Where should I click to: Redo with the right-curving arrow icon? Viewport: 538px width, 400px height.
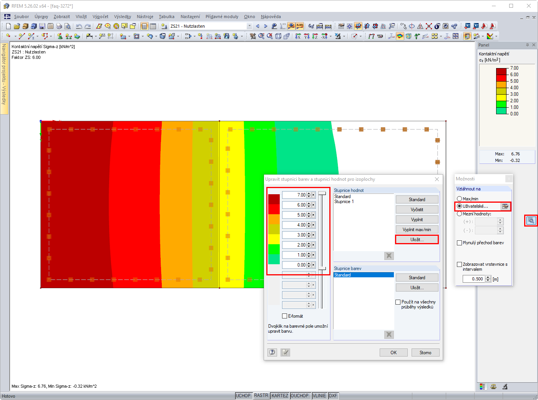pos(88,26)
